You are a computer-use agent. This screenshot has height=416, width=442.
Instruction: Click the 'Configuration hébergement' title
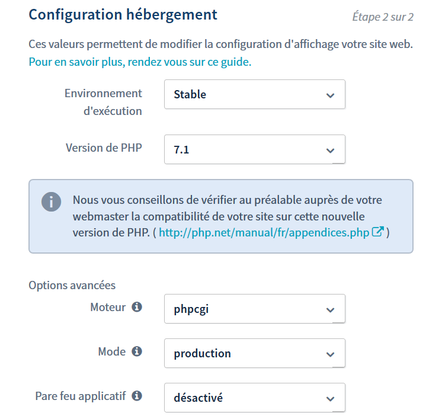[x=123, y=14]
